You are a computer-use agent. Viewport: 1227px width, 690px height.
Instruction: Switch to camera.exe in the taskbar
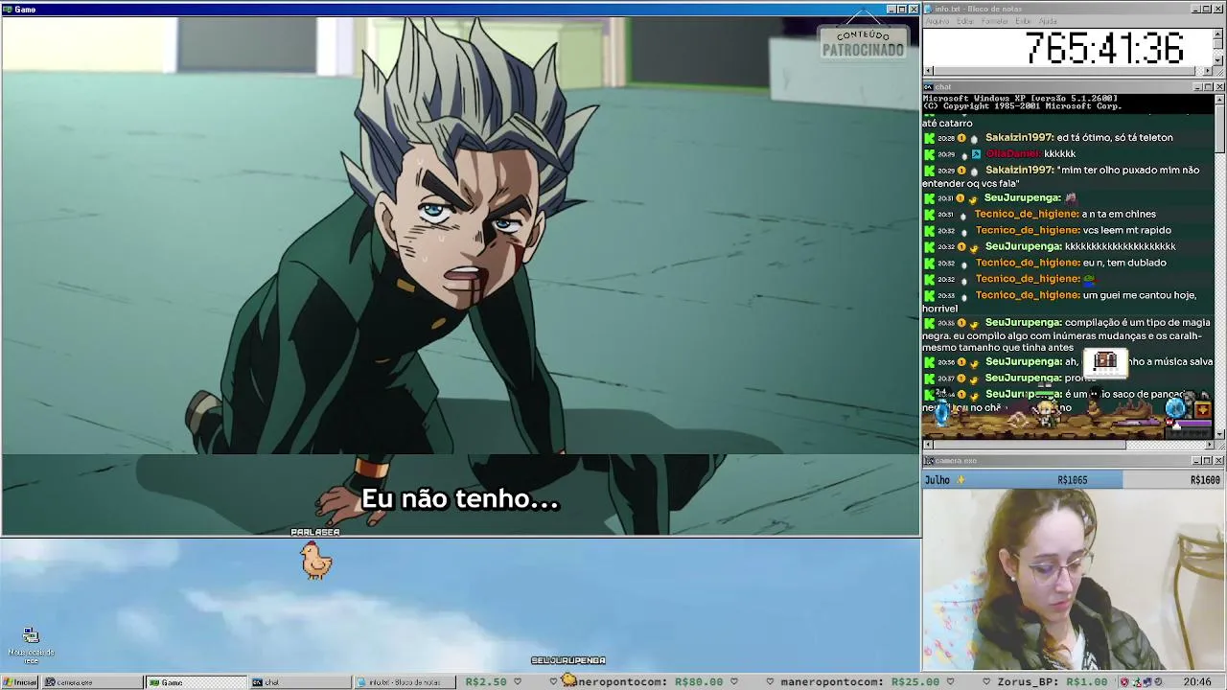pos(92,682)
